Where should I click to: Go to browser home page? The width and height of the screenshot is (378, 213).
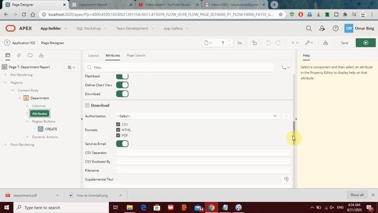(x=32, y=14)
